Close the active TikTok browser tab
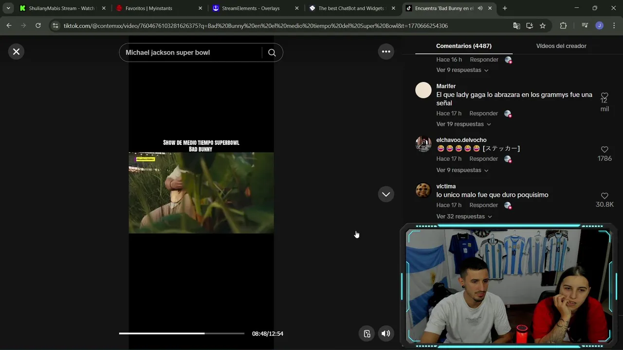Image resolution: width=623 pixels, height=350 pixels. point(490,8)
